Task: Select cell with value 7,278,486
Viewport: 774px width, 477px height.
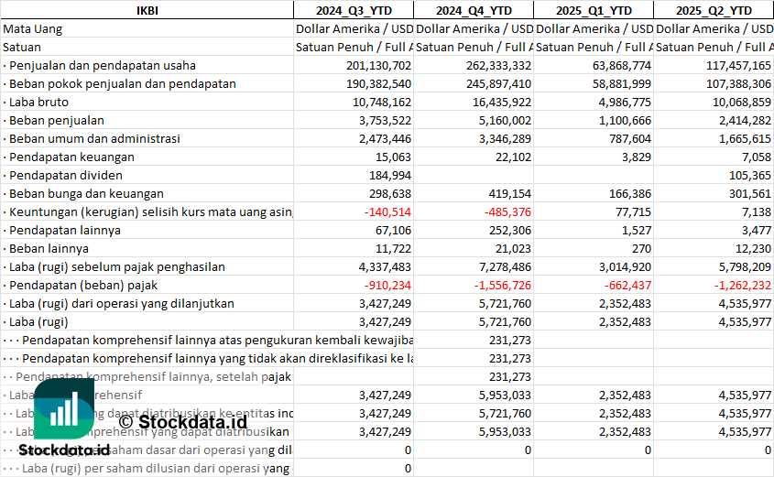Action: tap(474, 266)
